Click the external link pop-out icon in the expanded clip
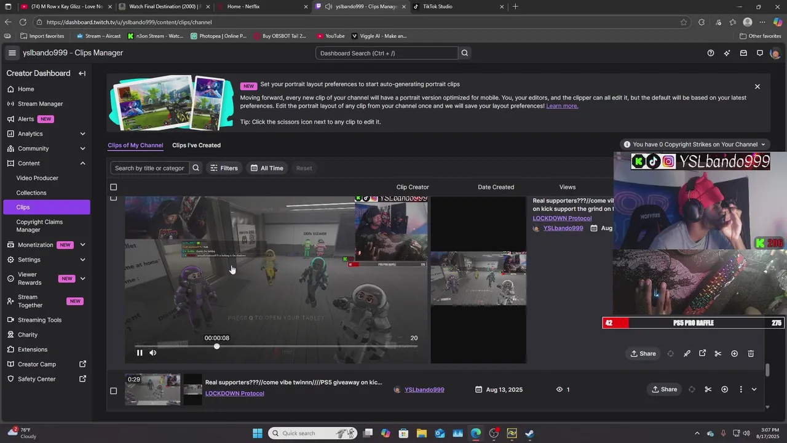The height and width of the screenshot is (443, 787). [x=703, y=354]
